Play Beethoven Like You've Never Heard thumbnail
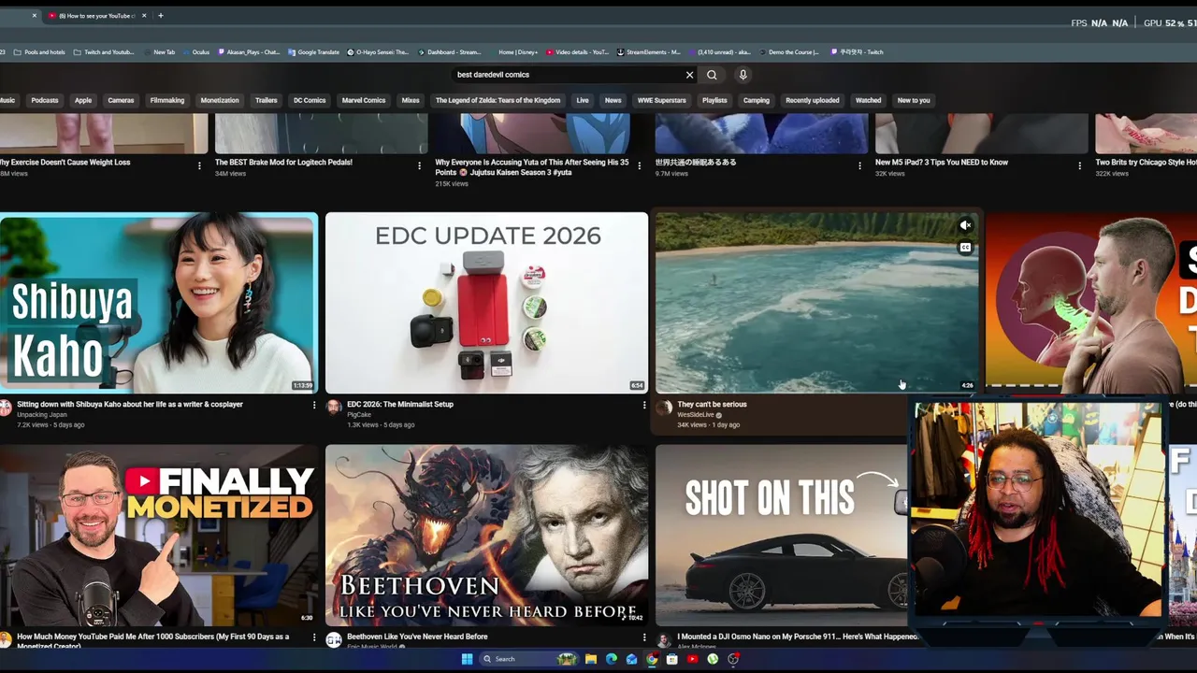This screenshot has height=673, width=1197. click(x=486, y=535)
